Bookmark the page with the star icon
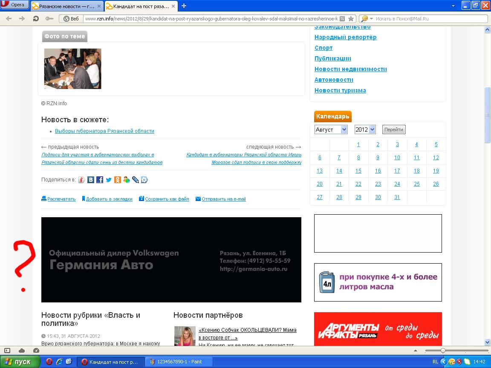The image size is (491, 368). [x=351, y=19]
